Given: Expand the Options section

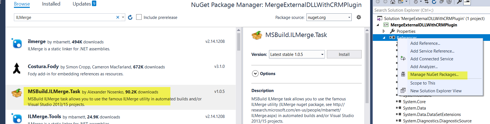Looking at the screenshot, I should click(255, 74).
